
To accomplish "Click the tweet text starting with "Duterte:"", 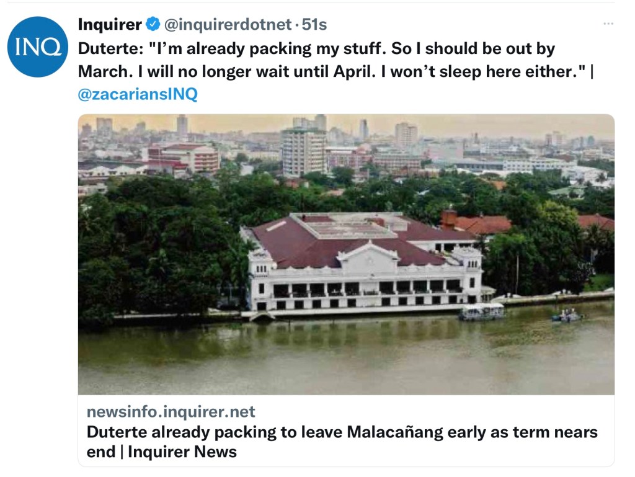I will [x=316, y=48].
